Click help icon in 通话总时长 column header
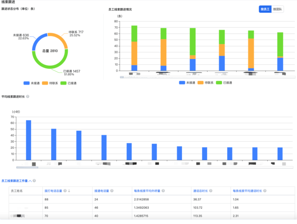The image size is (297, 224). (x=211, y=191)
